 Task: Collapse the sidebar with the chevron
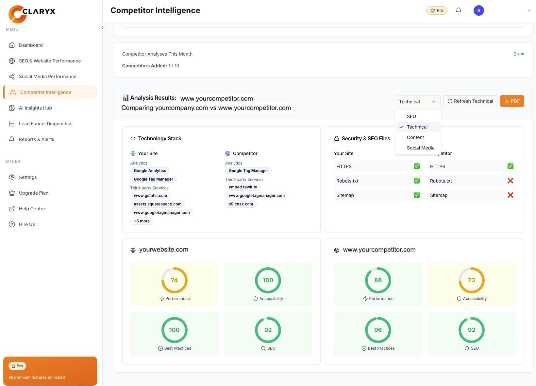[x=102, y=27]
